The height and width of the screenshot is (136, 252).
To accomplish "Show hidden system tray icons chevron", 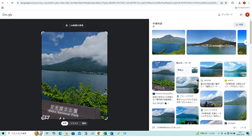I will point(219,133).
